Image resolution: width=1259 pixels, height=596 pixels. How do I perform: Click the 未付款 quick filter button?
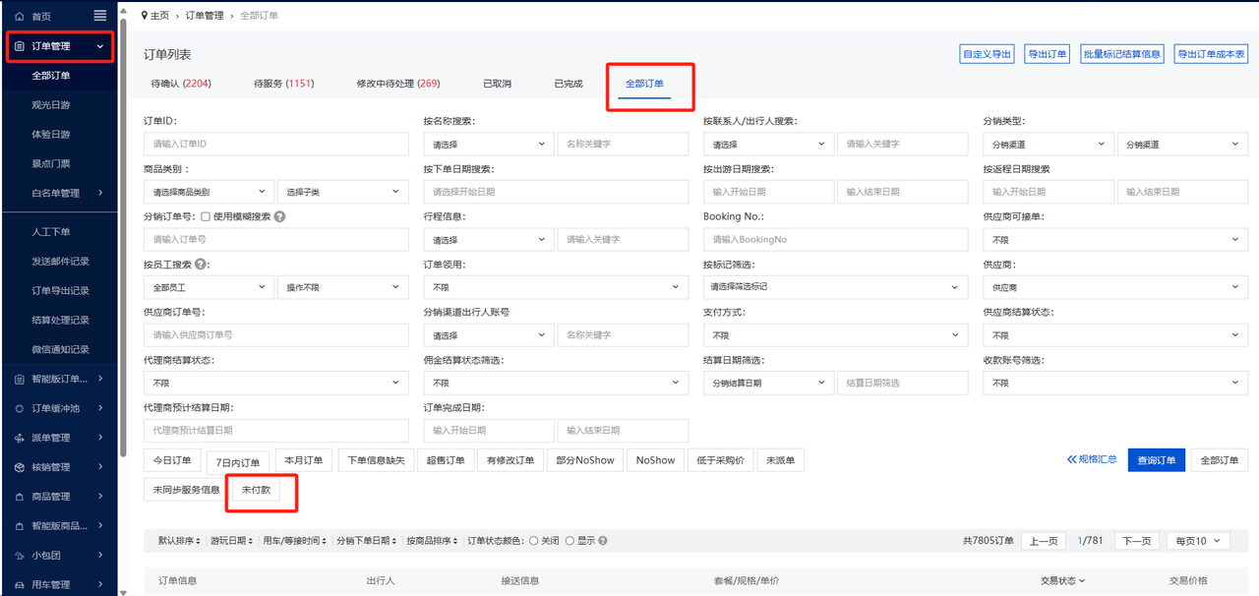(x=256, y=490)
